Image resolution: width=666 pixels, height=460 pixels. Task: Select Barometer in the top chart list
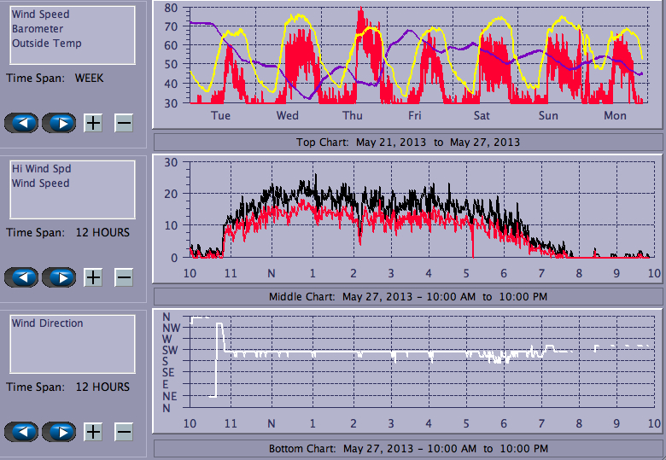(x=37, y=29)
